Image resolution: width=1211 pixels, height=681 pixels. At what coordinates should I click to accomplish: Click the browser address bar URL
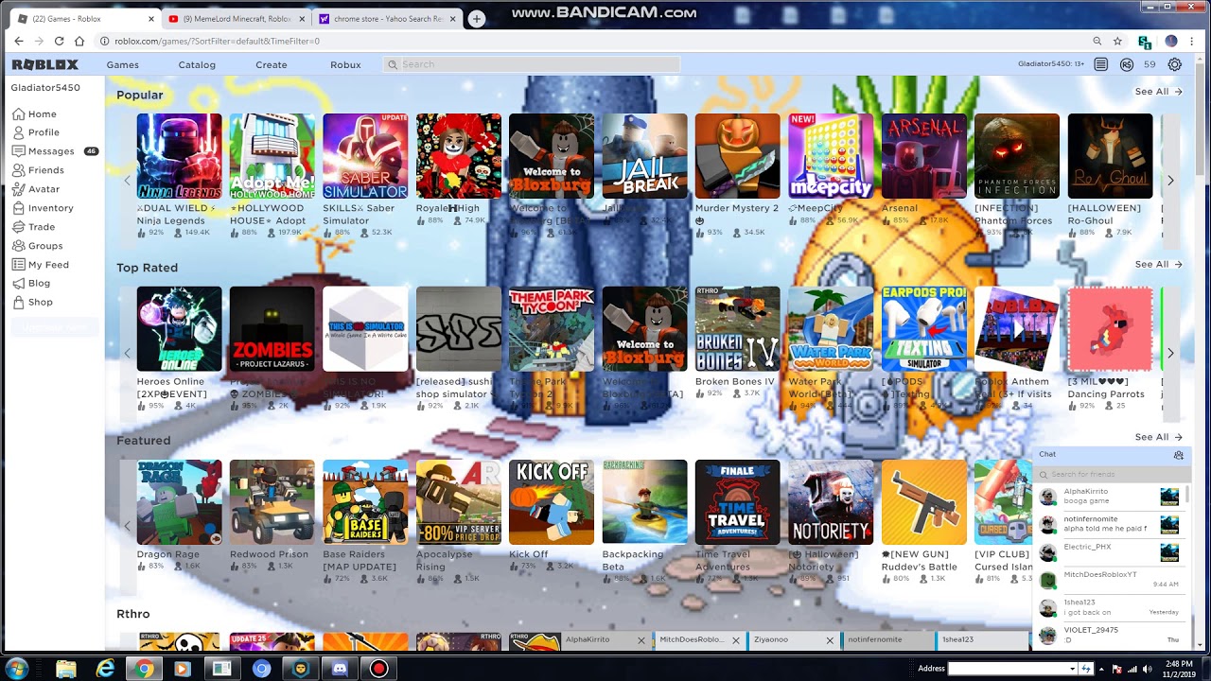(x=217, y=41)
